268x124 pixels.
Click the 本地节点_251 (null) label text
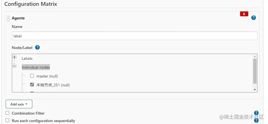point(53,85)
